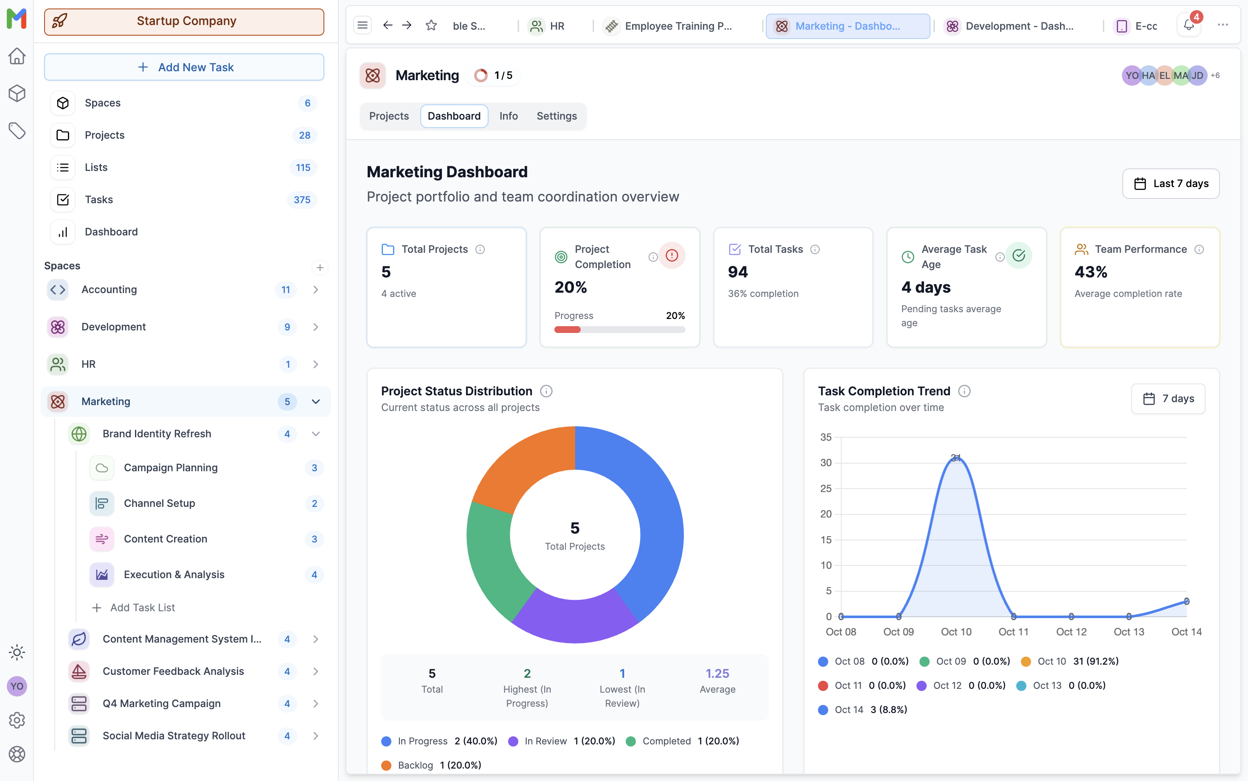
Task: Click the Project Completion progress bar
Action: 619,330
